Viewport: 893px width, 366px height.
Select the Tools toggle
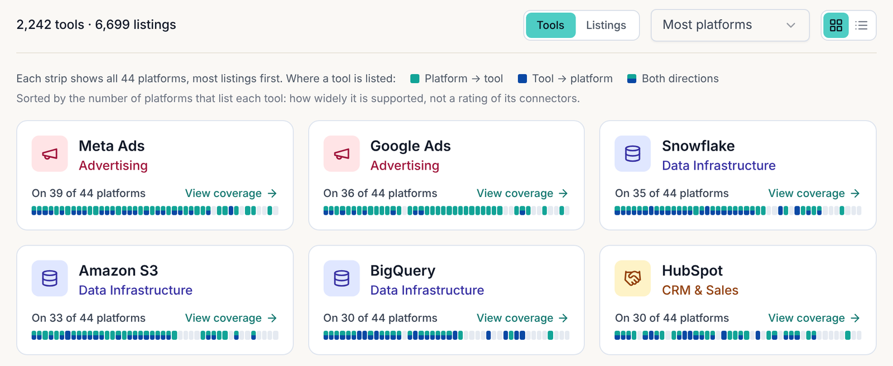550,25
